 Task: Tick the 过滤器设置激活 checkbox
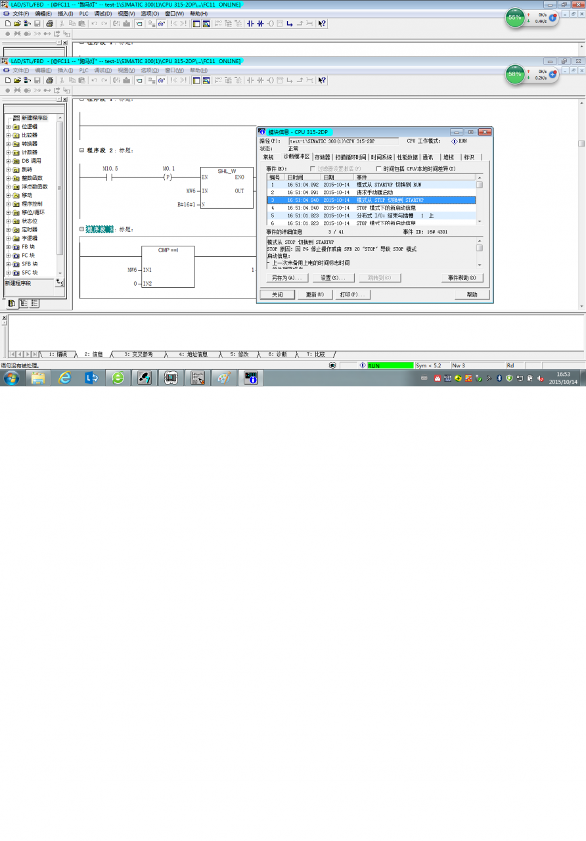click(313, 169)
